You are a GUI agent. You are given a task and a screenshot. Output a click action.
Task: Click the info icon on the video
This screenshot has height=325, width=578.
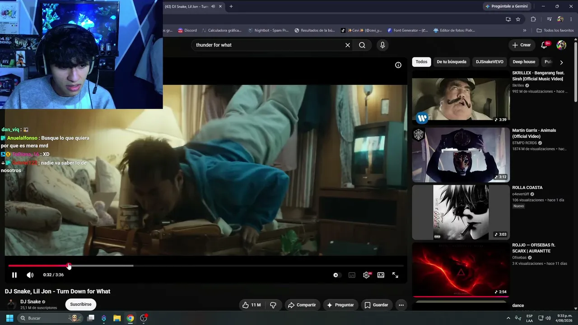[398, 65]
